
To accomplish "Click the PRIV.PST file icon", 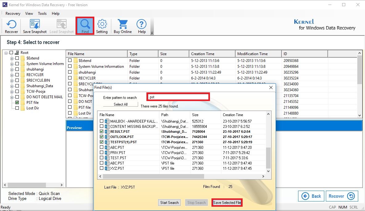I will 107,152.
